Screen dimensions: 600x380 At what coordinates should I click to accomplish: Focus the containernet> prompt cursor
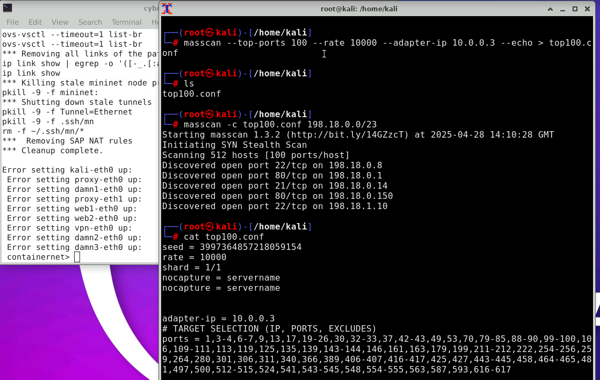click(x=77, y=257)
